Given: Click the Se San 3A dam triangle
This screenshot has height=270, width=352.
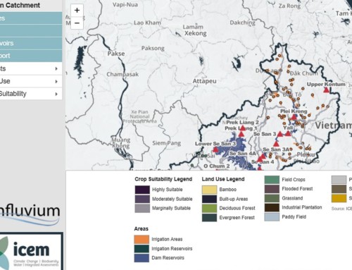Looking at the screenshot, I should (276, 144).
